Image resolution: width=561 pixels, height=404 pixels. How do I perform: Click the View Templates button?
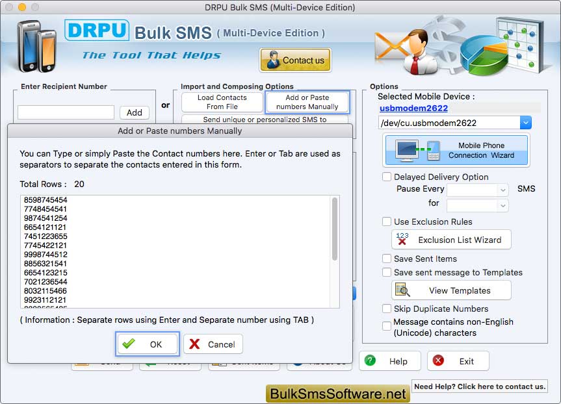[452, 290]
